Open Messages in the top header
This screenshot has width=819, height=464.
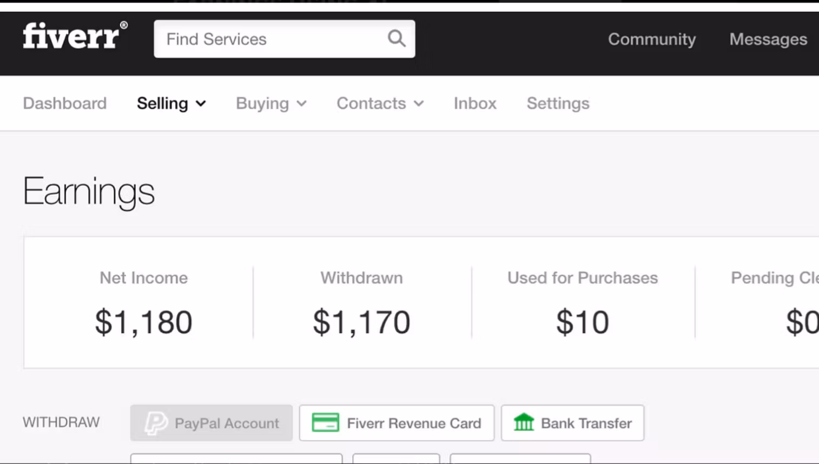click(x=768, y=39)
